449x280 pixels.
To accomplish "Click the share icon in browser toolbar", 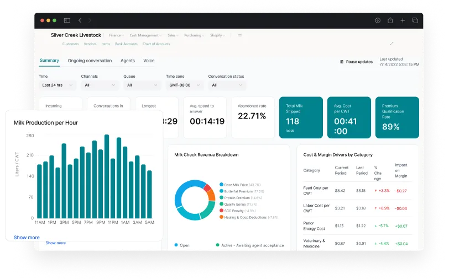I will pos(390,20).
